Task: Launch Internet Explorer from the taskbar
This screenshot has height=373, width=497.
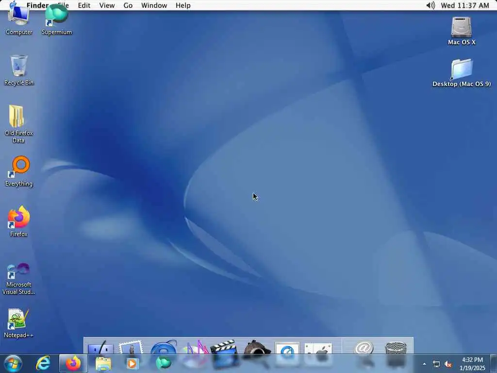Action: [x=43, y=363]
